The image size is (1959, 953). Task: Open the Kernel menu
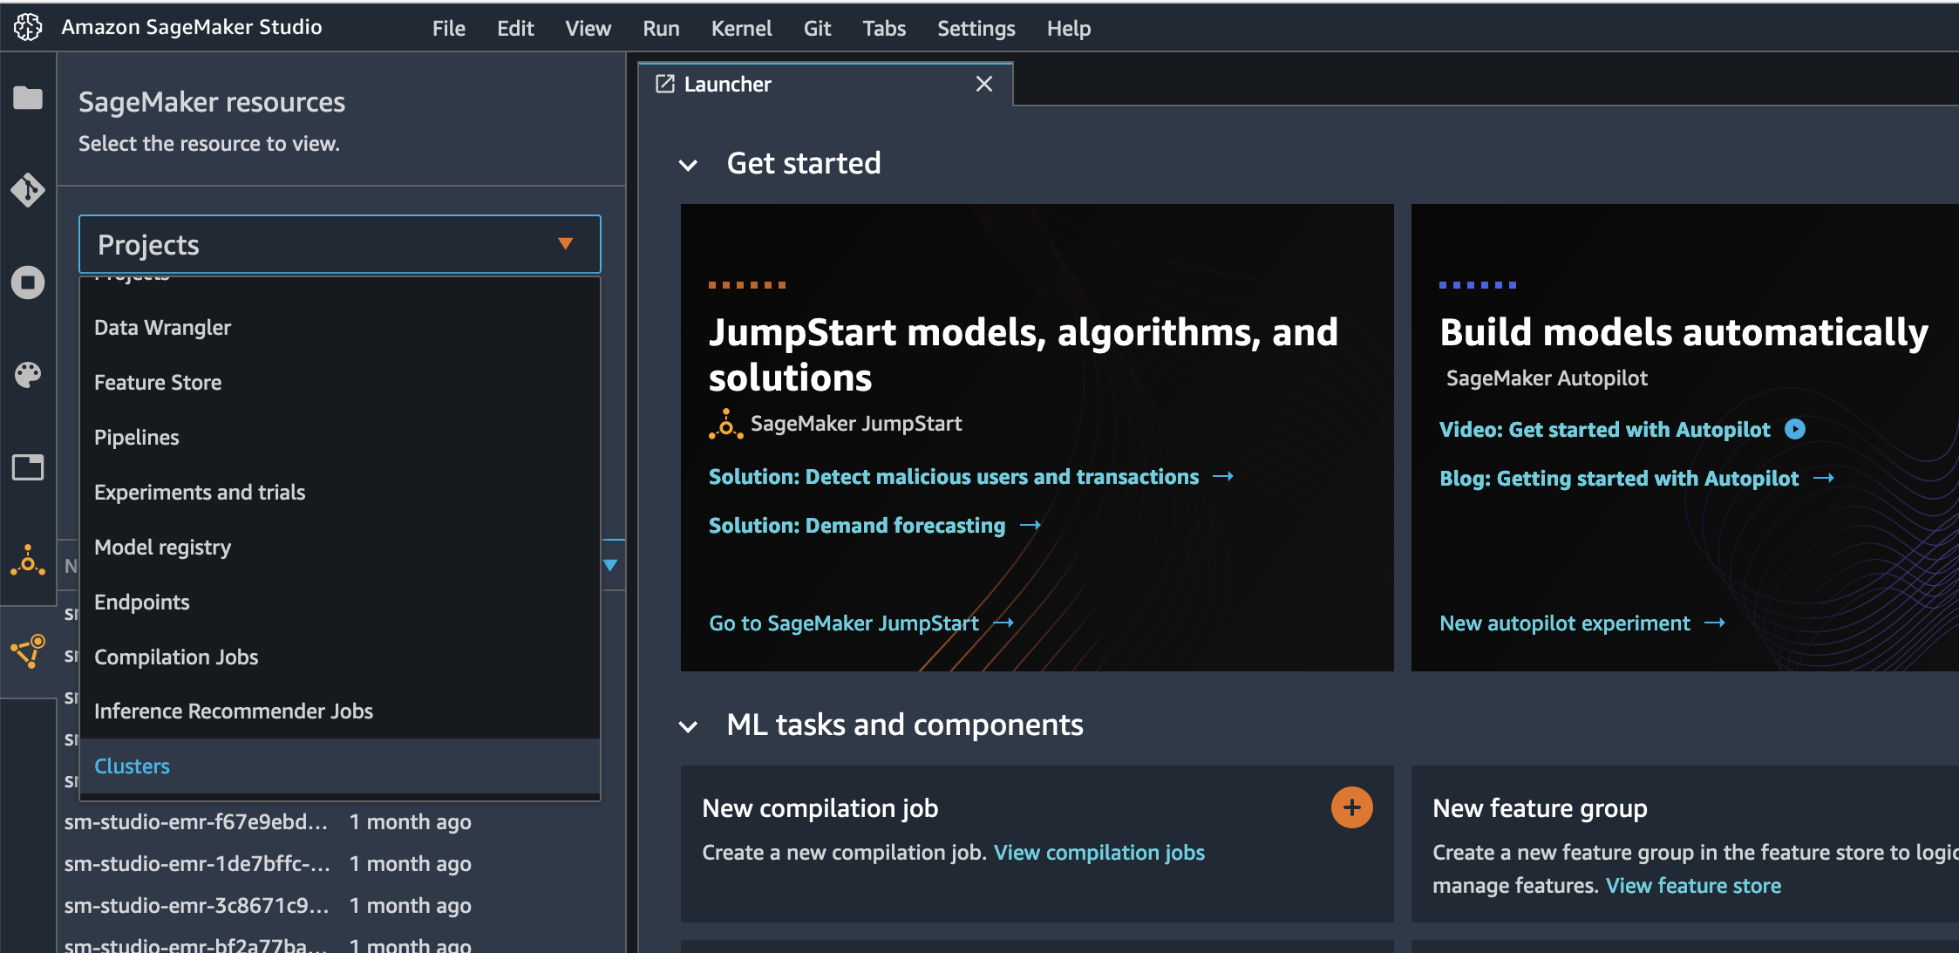click(740, 29)
